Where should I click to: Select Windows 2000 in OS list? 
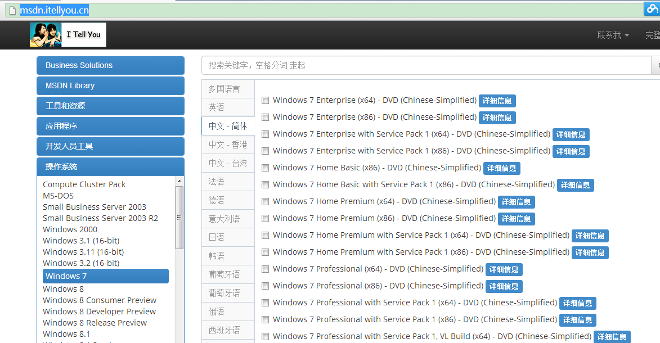70,229
